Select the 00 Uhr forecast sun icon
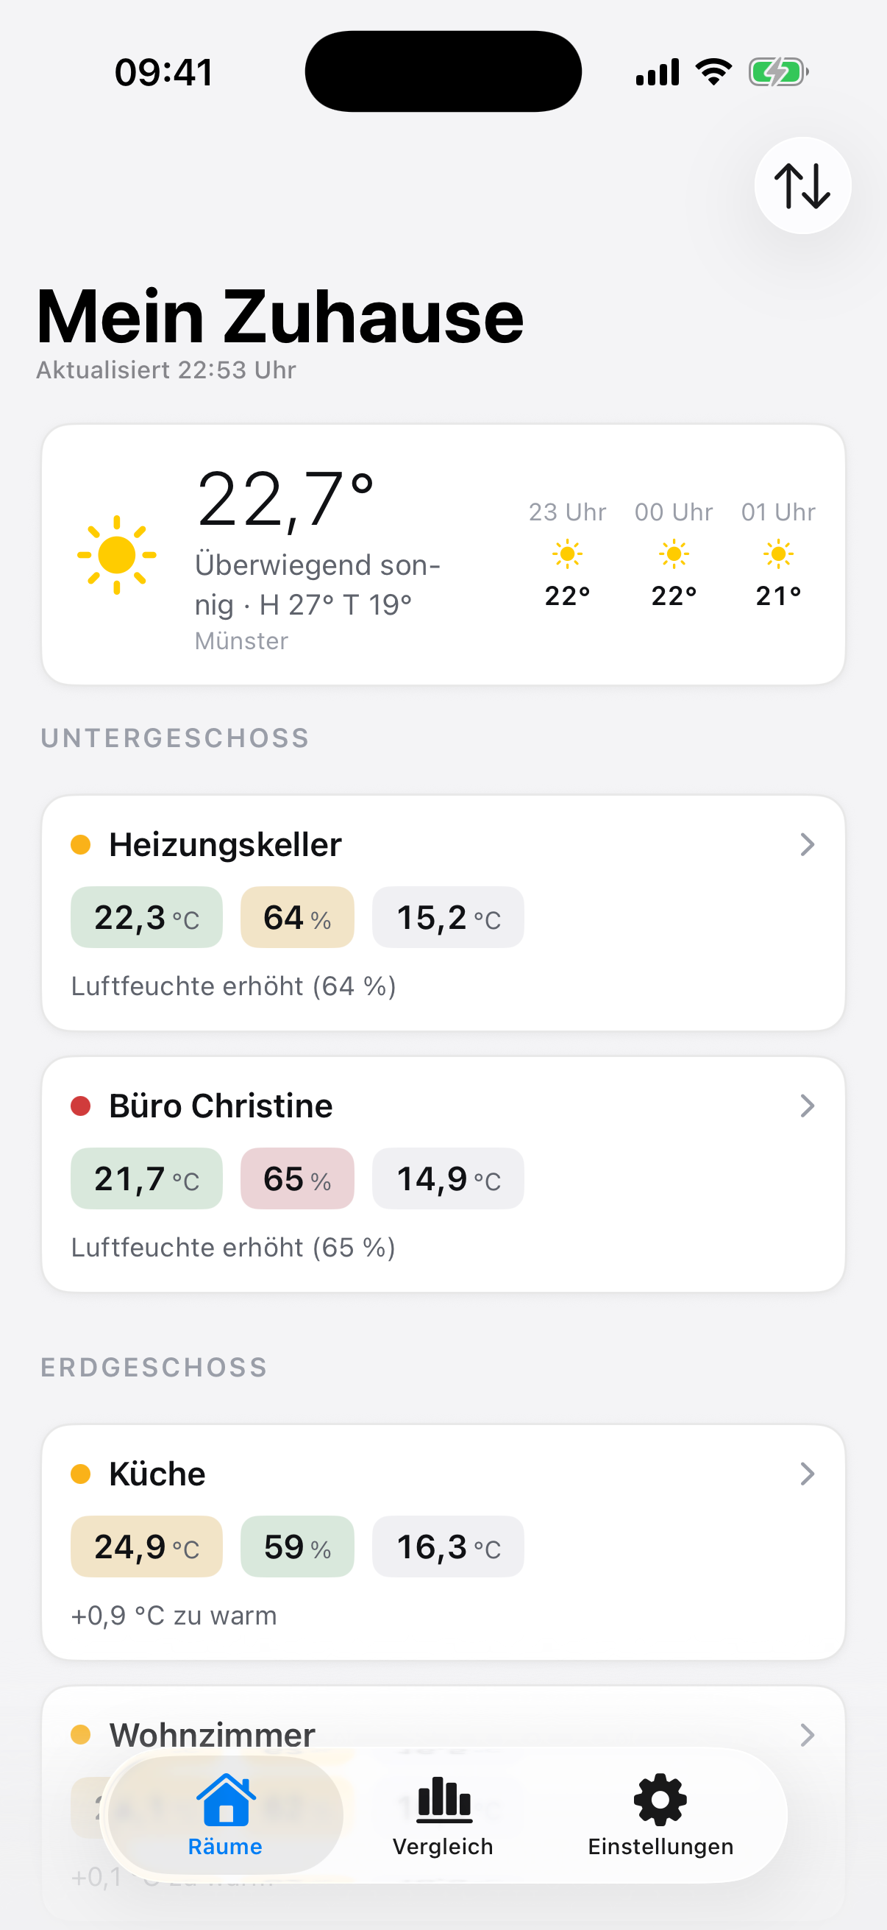 [x=674, y=554]
